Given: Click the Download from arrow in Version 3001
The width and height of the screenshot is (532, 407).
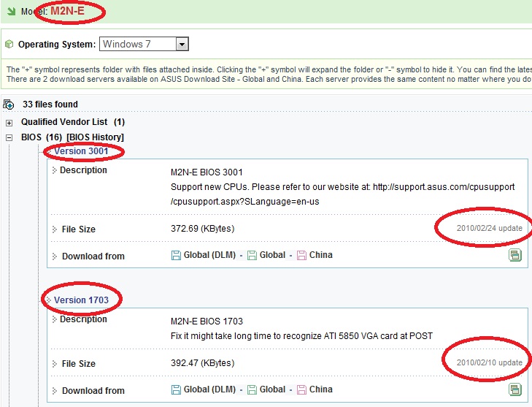Looking at the screenshot, I should 54,256.
